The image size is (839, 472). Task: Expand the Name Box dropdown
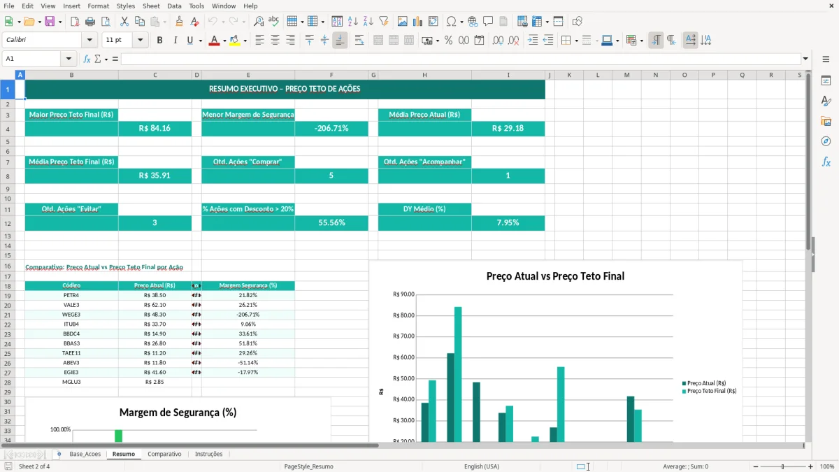69,59
